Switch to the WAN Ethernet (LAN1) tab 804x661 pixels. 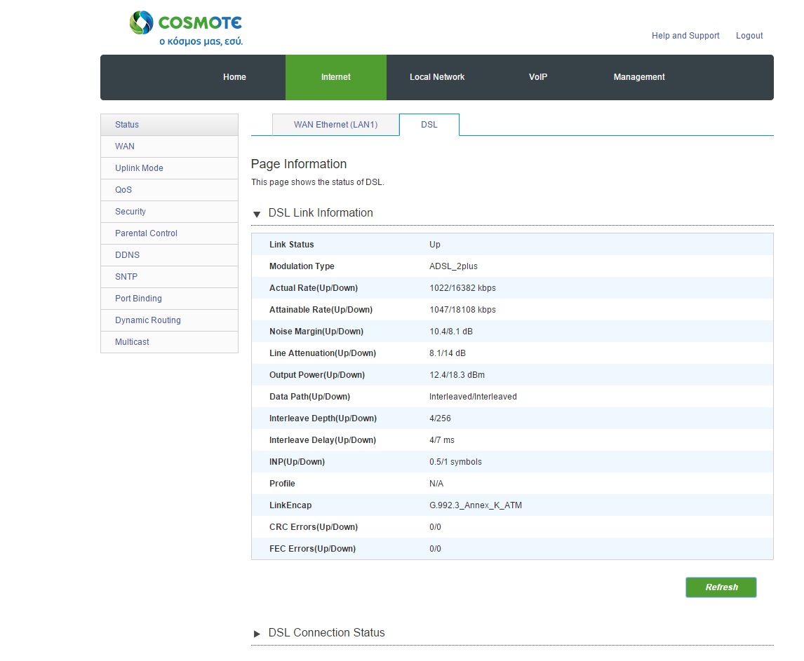[x=335, y=125]
